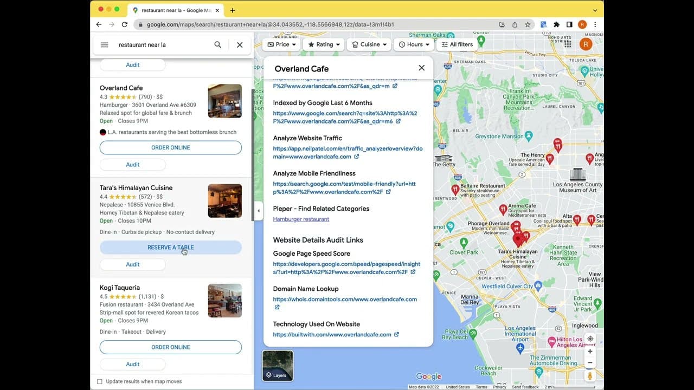Open Tara's Himalayan Cuisine photo thumbnail
Viewport: 694px width, 390px height.
point(225,201)
